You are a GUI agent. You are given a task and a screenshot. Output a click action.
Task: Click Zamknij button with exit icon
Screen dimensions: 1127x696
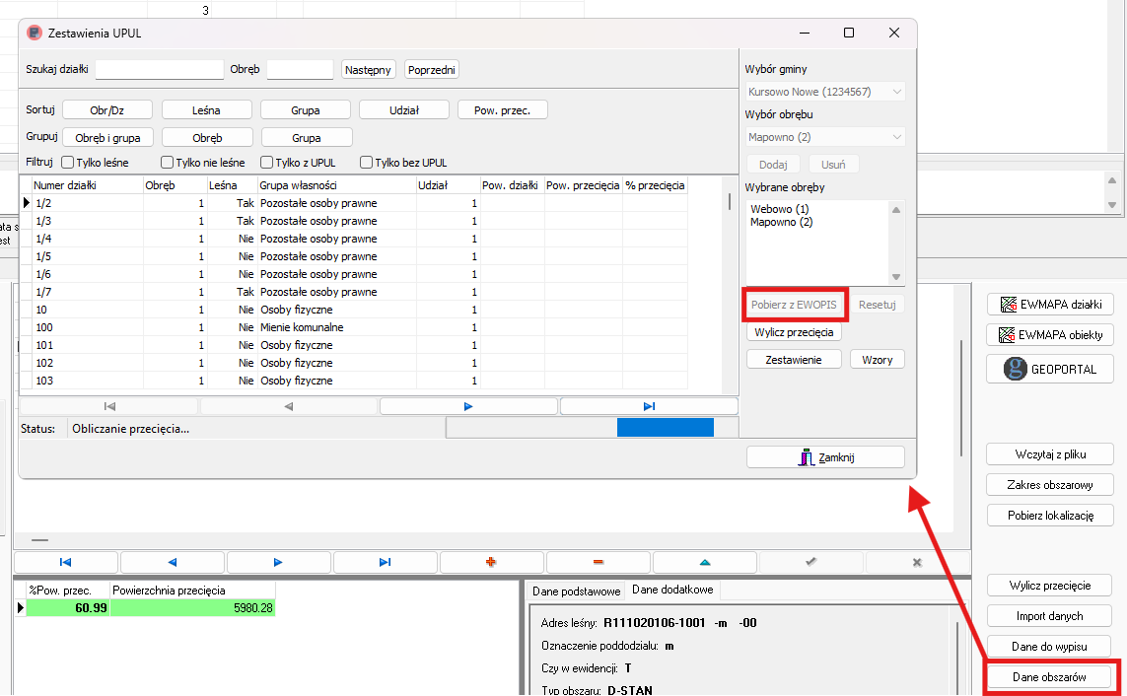tap(825, 457)
